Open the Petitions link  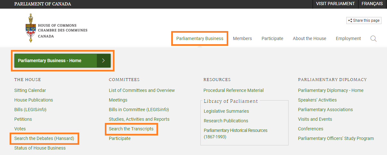pyautogui.click(x=23, y=119)
